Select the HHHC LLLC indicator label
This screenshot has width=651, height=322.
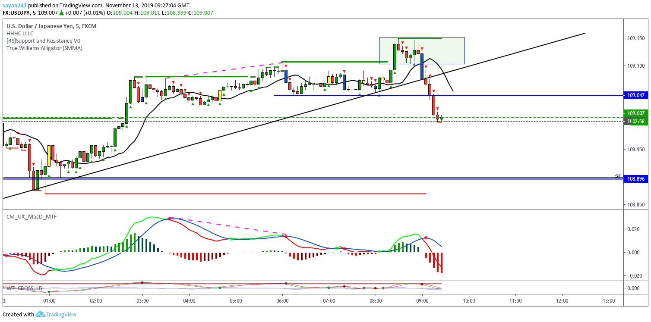(x=20, y=33)
